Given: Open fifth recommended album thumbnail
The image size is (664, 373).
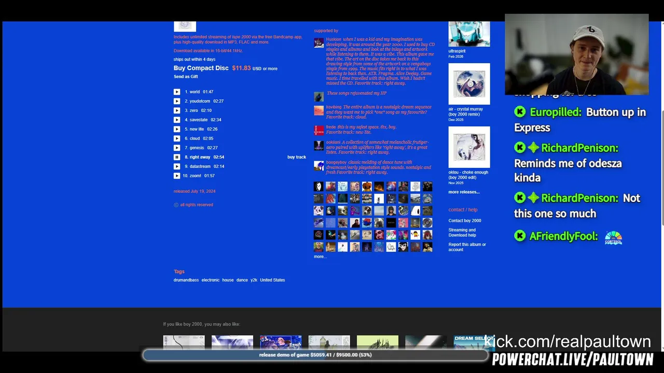Looking at the screenshot, I should [378, 343].
